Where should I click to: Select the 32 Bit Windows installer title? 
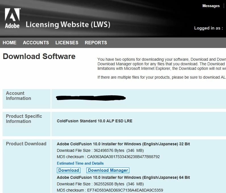123,144
